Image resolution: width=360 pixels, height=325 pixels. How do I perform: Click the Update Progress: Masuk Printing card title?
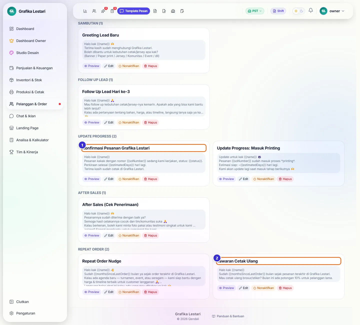(x=248, y=148)
